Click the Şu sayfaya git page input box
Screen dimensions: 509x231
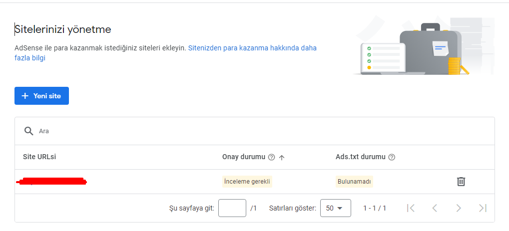(x=232, y=208)
